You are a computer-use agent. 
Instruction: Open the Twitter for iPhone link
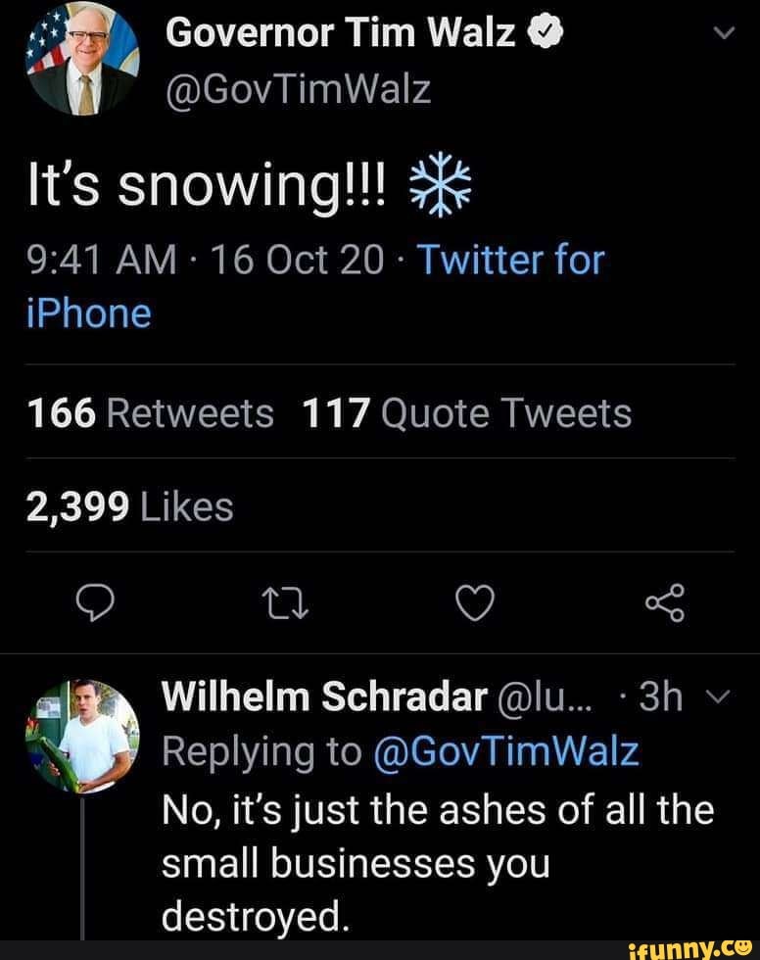point(509,261)
